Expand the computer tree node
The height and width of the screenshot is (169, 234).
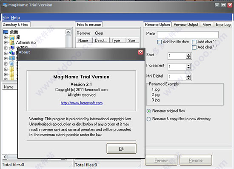pos(6,48)
